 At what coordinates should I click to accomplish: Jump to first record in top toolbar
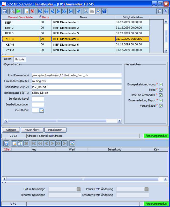pos(40,11)
